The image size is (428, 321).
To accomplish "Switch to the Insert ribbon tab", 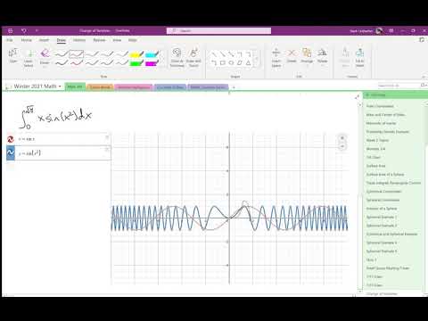I will [x=44, y=40].
